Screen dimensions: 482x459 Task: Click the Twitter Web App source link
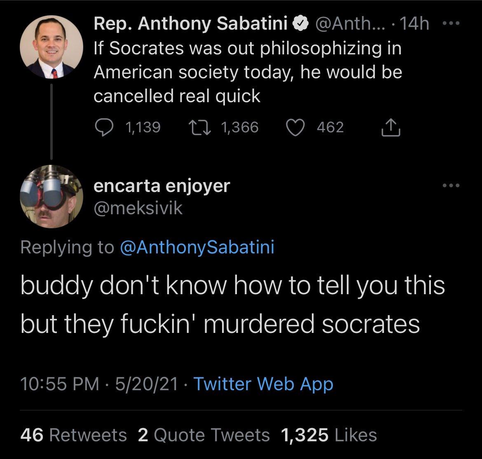(x=262, y=384)
